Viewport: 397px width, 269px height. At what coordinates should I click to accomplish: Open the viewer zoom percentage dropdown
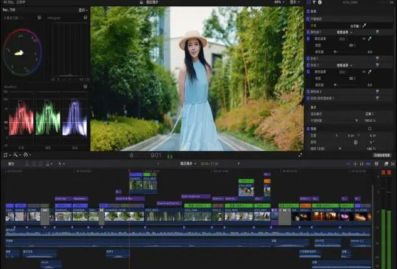[278, 2]
